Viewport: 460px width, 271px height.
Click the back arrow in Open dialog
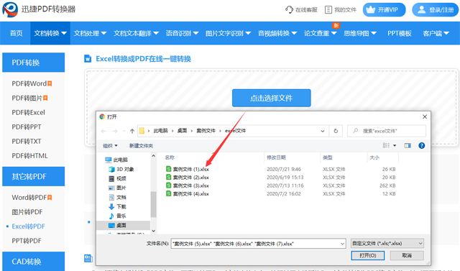click(x=103, y=131)
